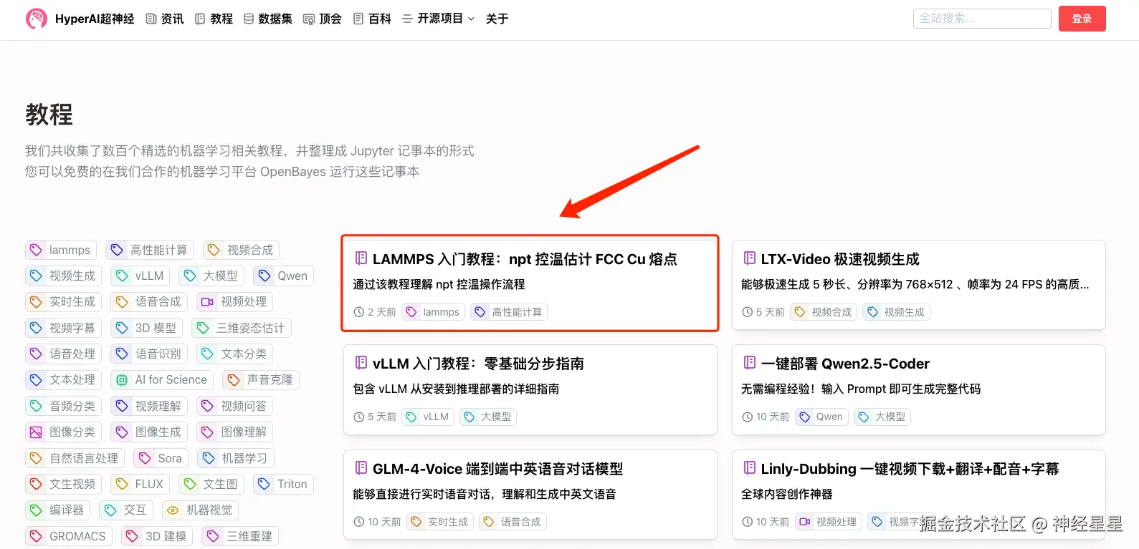Click the red 登录 button

[1082, 19]
